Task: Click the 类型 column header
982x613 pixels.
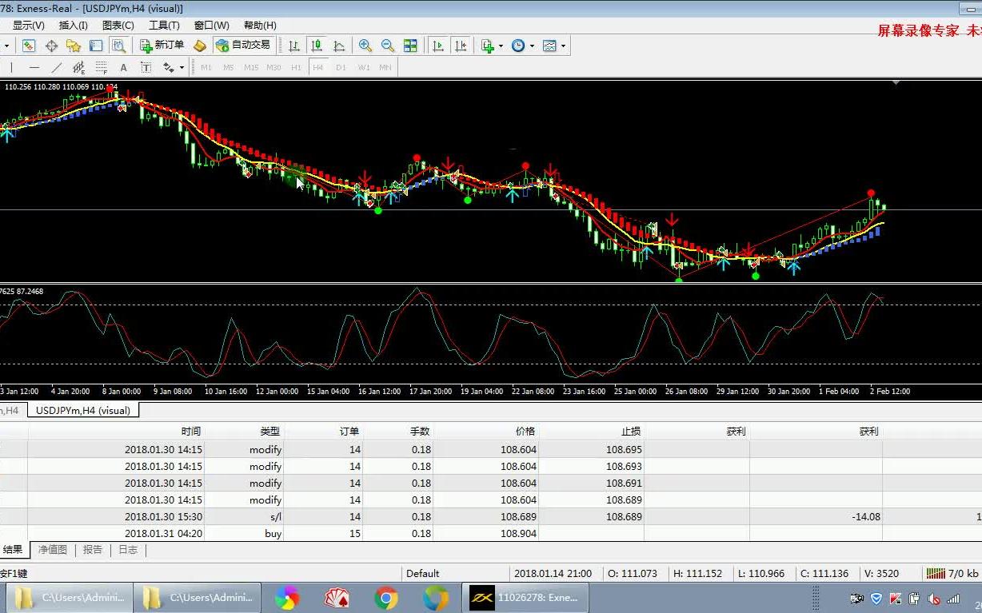Action: (244, 431)
